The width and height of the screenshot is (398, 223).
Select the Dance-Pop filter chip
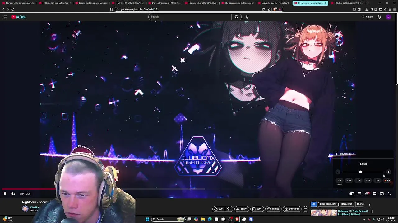pyautogui.click(x=347, y=204)
